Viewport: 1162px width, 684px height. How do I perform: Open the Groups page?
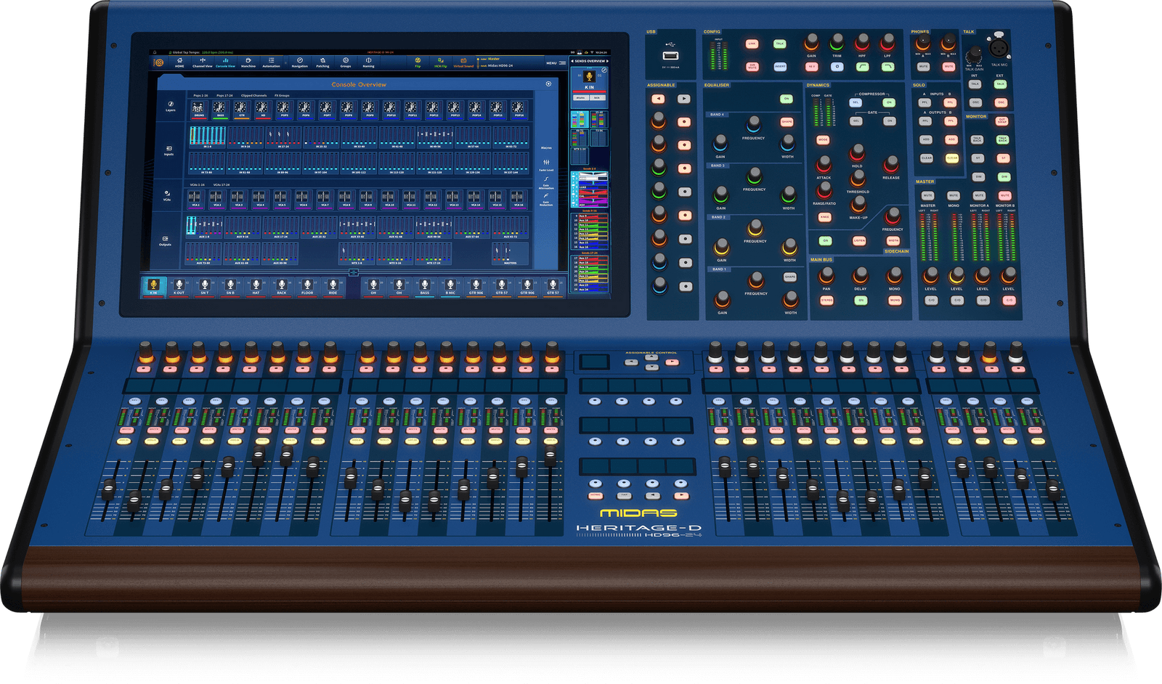346,62
